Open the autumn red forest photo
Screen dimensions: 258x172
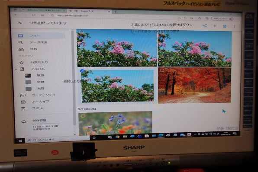point(194,86)
